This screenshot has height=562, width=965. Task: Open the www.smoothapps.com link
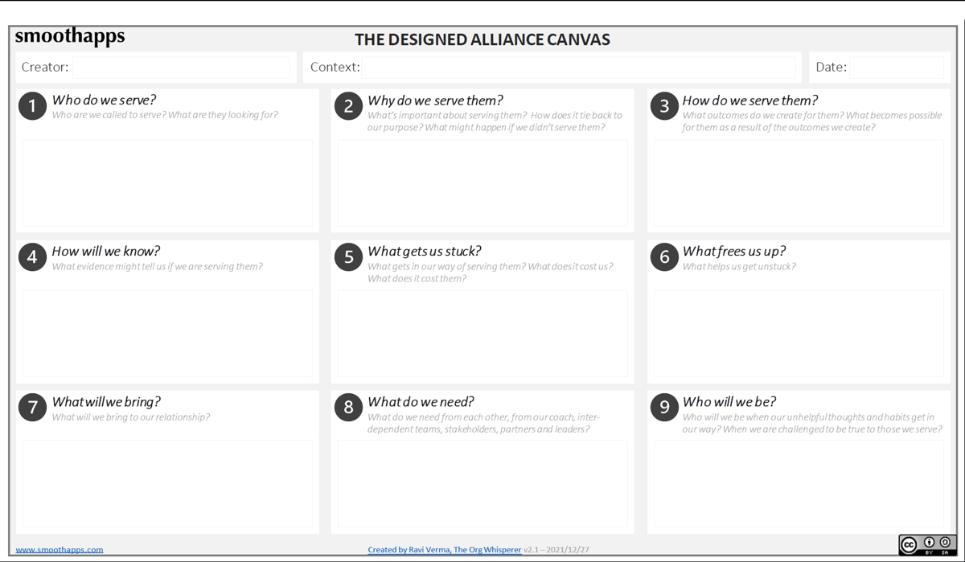coord(61,549)
